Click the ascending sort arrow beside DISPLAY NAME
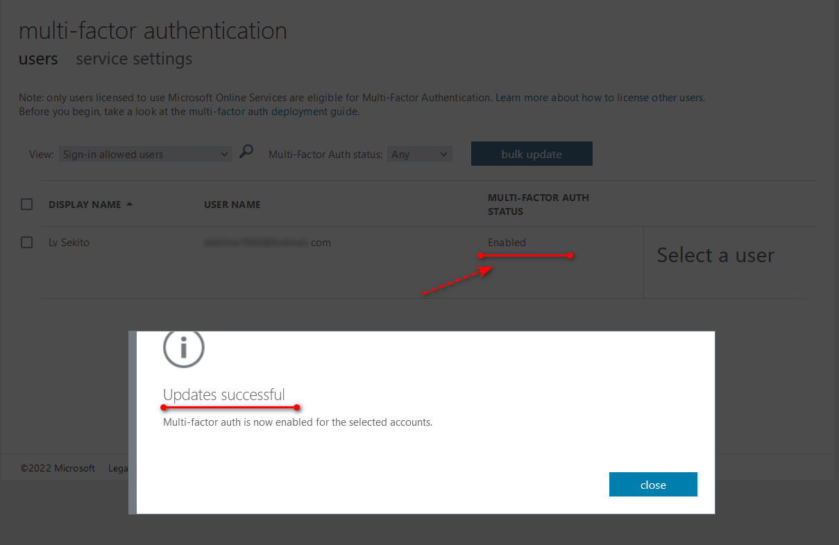The height and width of the screenshot is (545, 839). click(130, 204)
